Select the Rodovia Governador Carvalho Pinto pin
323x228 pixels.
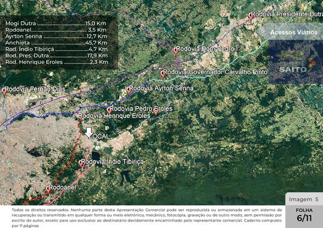(x=163, y=74)
